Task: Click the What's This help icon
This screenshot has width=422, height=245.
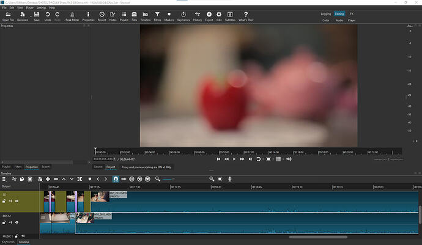Action: tap(246, 16)
